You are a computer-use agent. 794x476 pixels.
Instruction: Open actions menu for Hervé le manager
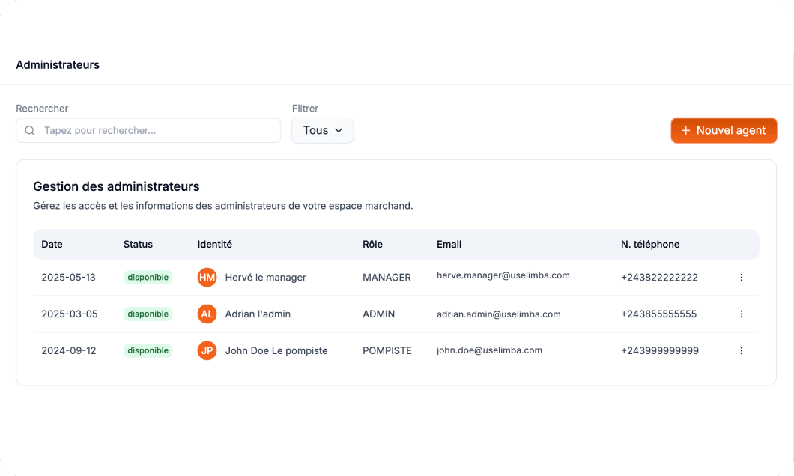[x=742, y=278]
